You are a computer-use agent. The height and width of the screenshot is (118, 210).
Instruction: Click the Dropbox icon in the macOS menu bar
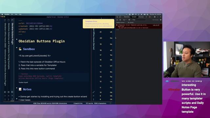133,14
